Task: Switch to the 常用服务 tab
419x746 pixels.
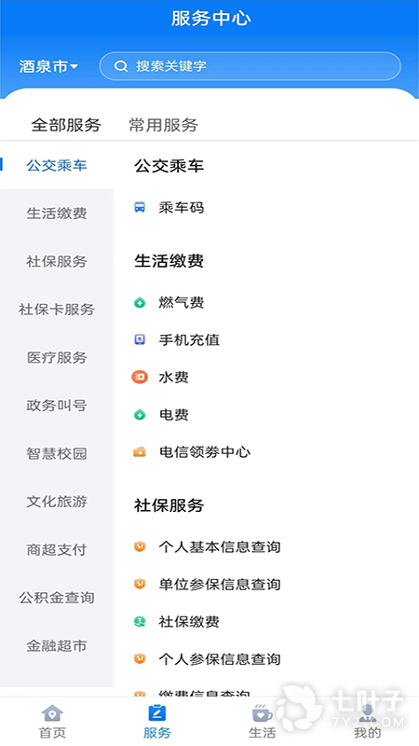Action: pos(164,125)
